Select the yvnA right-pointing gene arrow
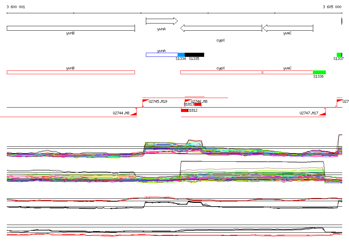349x243 pixels. click(x=162, y=21)
